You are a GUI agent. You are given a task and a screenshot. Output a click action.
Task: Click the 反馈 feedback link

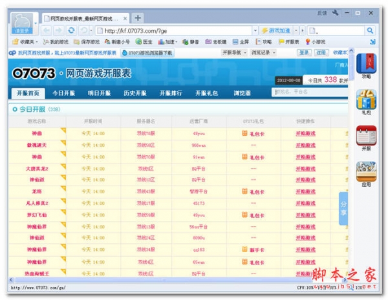[322, 13]
